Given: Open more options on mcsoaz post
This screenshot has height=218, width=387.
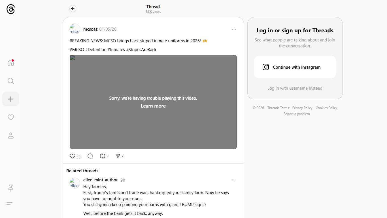Looking at the screenshot, I should coord(234,29).
